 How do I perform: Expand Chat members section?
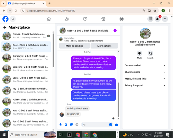coord(145,72)
